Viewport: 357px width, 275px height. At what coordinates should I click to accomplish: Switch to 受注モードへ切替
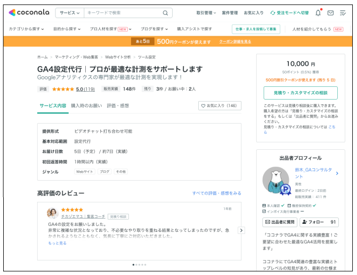(x=289, y=13)
